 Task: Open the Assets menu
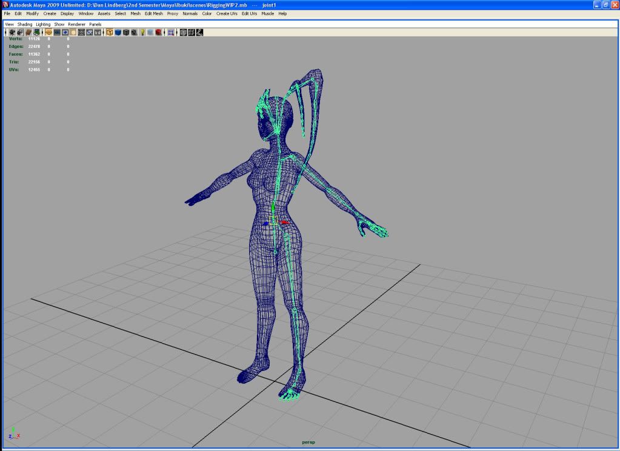tap(104, 13)
